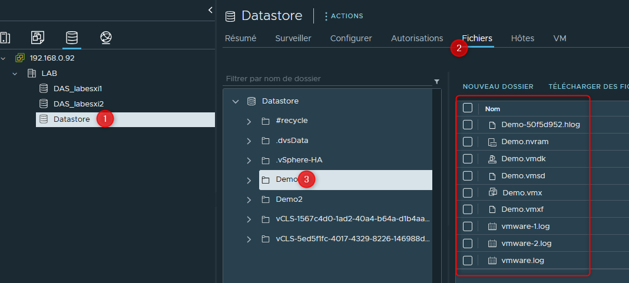Collapse the LAB datacenter node

point(15,74)
